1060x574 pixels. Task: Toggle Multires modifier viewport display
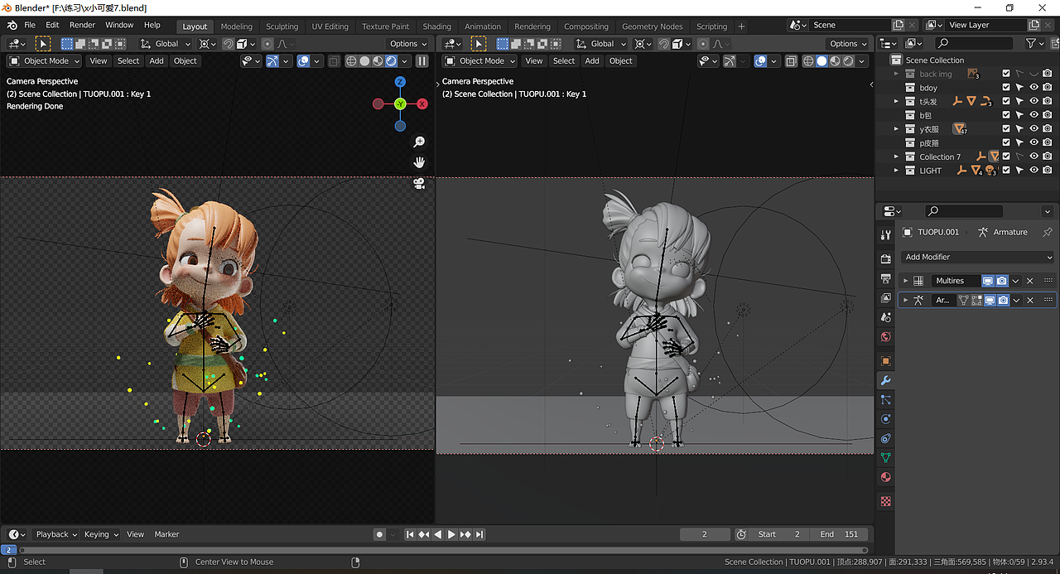tap(988, 281)
